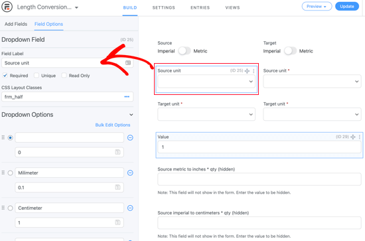Remove the Milimeter option
The height and width of the screenshot is (241, 365).
pos(130,173)
